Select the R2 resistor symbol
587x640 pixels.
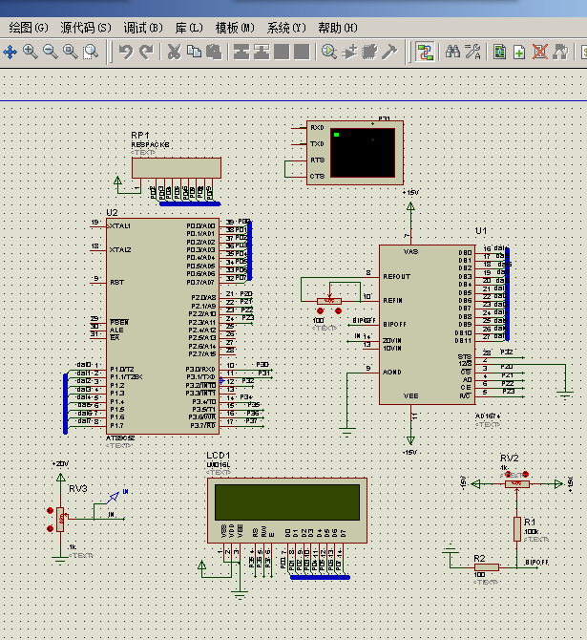[x=487, y=567]
